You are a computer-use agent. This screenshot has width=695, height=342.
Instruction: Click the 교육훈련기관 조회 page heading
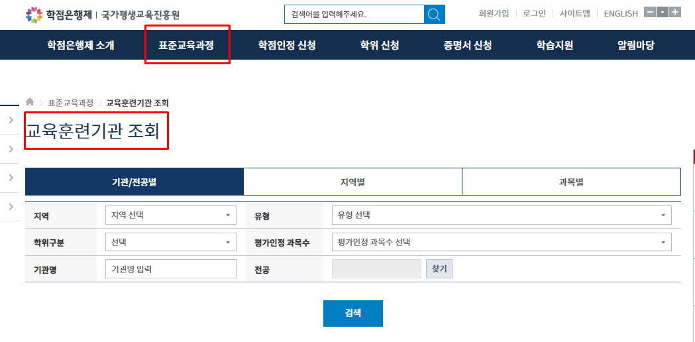click(92, 131)
